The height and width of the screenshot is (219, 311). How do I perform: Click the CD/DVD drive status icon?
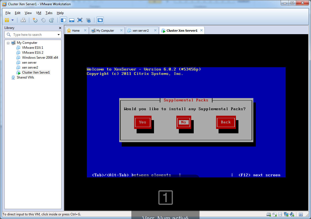click(274, 214)
